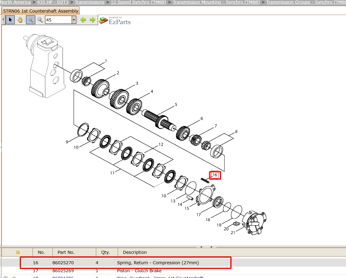Select callout 14 by the pin

click(180, 204)
